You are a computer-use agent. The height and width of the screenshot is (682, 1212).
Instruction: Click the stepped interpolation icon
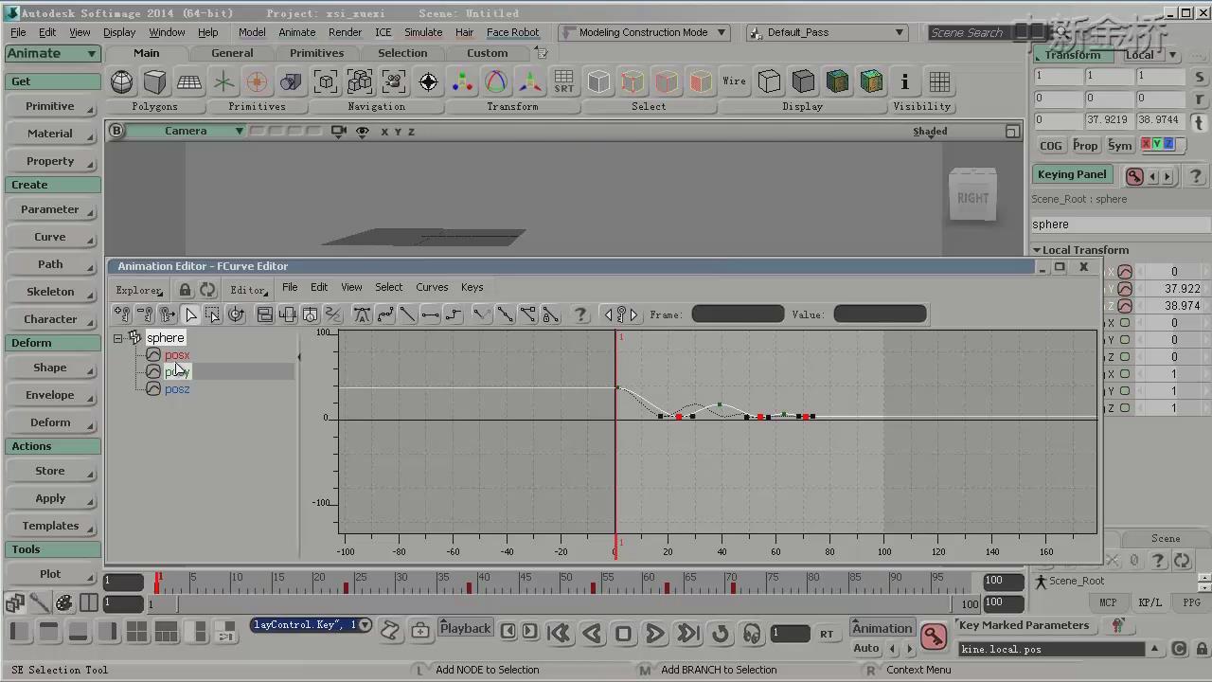pos(454,314)
